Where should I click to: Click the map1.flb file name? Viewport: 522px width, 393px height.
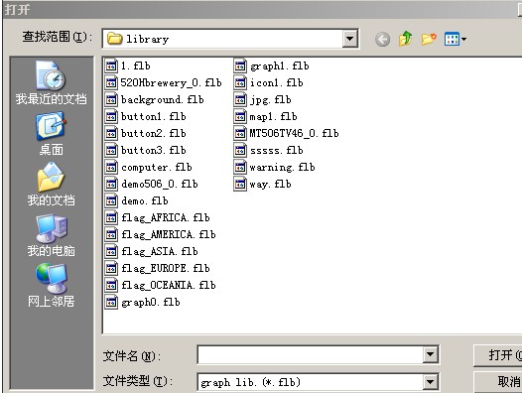273,116
